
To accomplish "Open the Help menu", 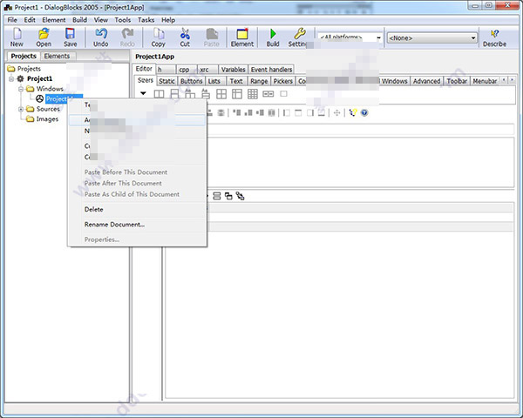I will coord(168,20).
